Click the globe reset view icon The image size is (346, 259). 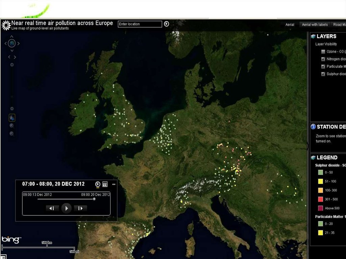click(12, 43)
